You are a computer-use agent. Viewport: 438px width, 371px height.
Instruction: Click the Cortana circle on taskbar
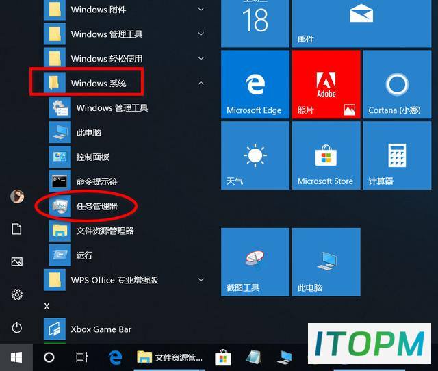click(49, 357)
